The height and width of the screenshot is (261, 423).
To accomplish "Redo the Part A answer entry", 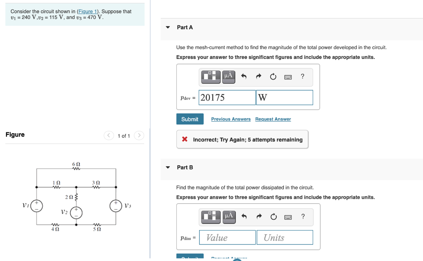I will pyautogui.click(x=258, y=77).
